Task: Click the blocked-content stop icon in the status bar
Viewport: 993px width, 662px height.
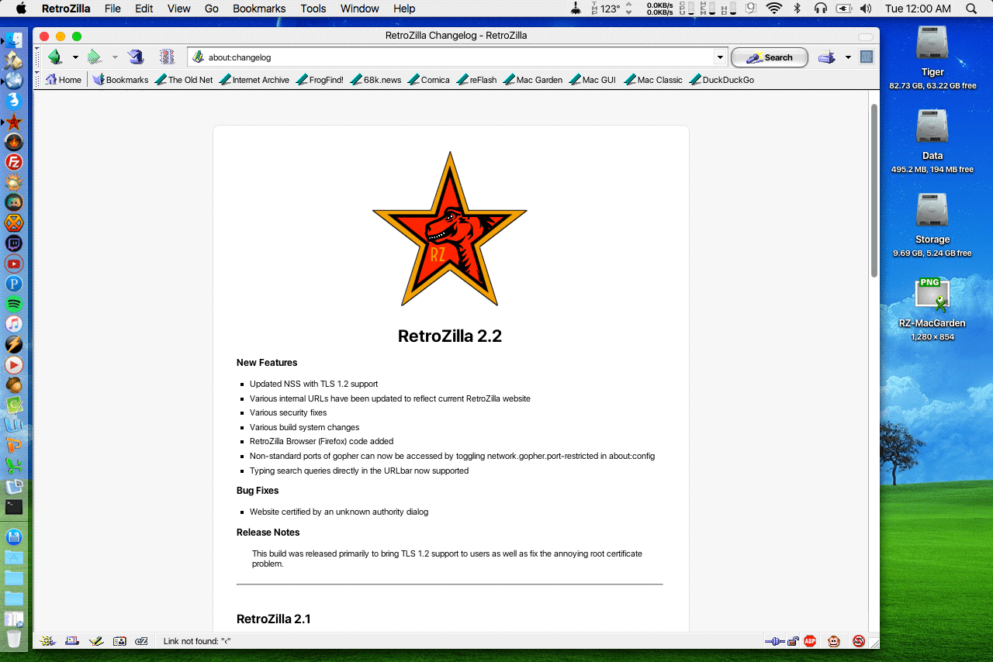Action: [x=858, y=641]
